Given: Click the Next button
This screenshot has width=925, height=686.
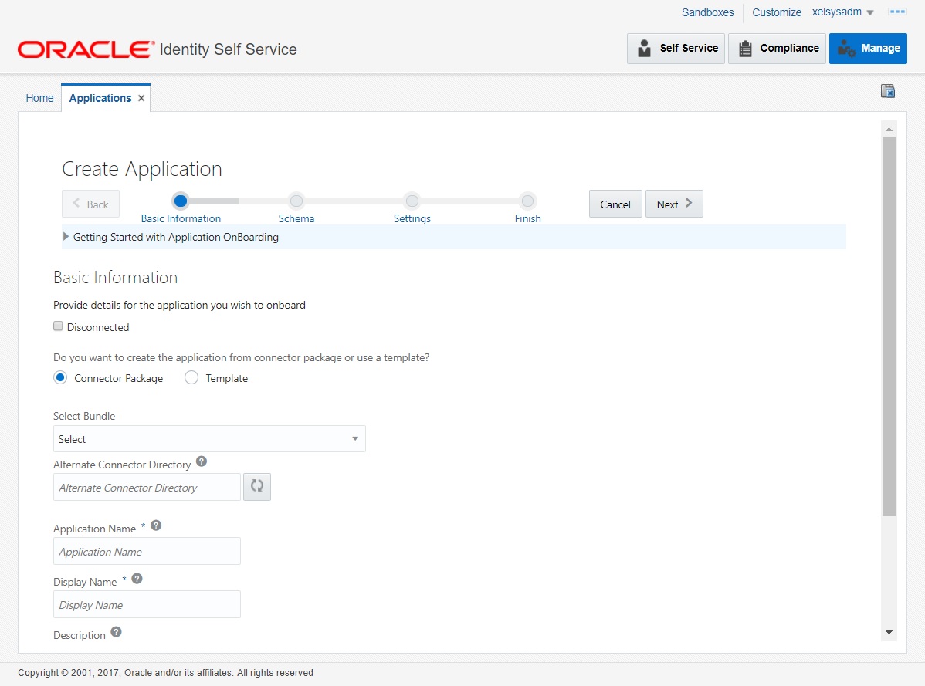Looking at the screenshot, I should (673, 204).
